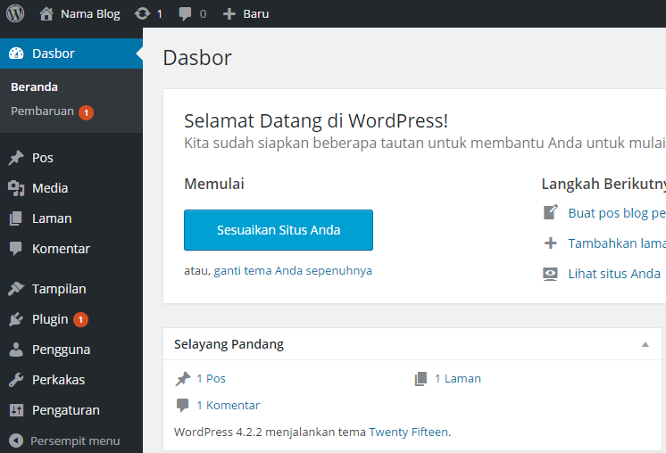Open the Buat pos blog link
Screen dimensions: 666x453
point(617,213)
